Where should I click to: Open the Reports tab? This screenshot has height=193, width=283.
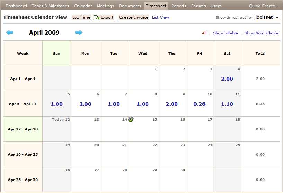tap(179, 6)
